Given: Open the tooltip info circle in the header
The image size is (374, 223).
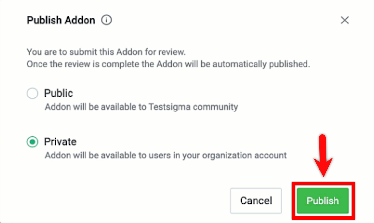Looking at the screenshot, I should 106,20.
